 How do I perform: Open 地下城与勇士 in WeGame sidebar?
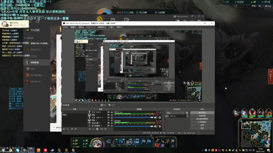(x=37, y=75)
